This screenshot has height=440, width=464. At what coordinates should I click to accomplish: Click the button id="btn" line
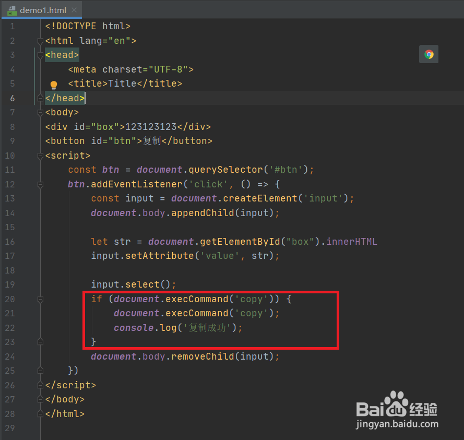point(129,141)
